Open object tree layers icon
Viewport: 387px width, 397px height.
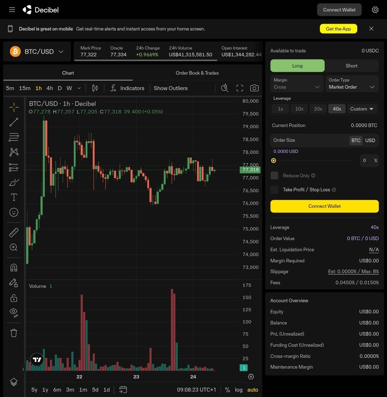pos(14,382)
